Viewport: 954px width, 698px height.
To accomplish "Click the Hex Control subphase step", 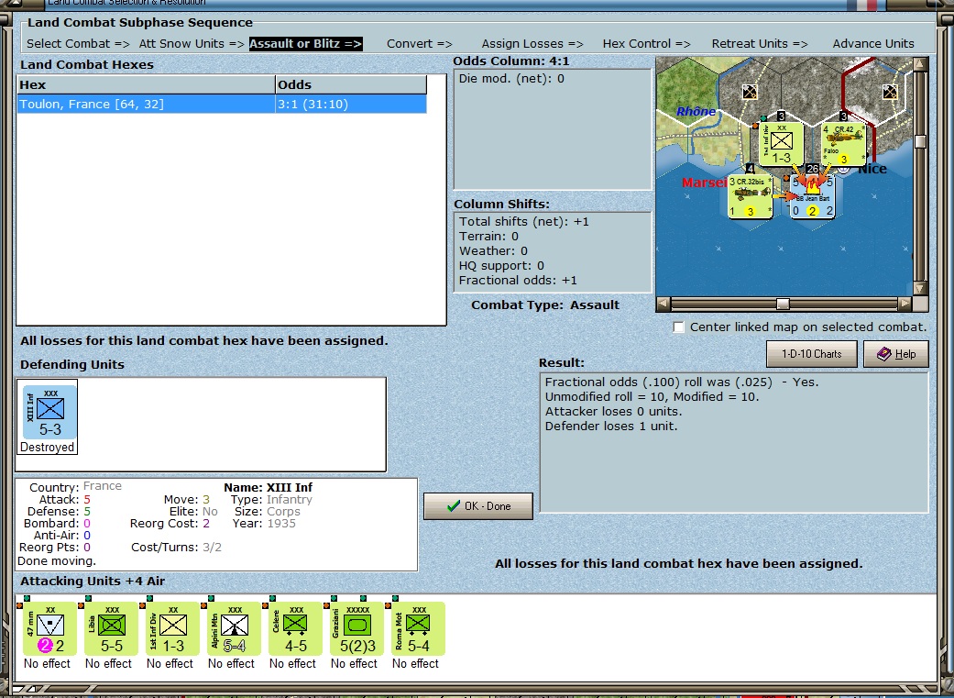I will [646, 44].
